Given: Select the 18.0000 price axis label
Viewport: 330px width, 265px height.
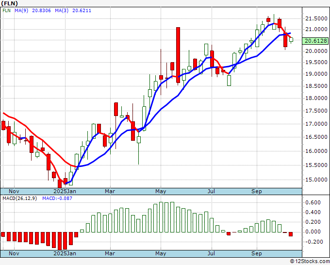Looking at the screenshot, I should tap(316, 98).
